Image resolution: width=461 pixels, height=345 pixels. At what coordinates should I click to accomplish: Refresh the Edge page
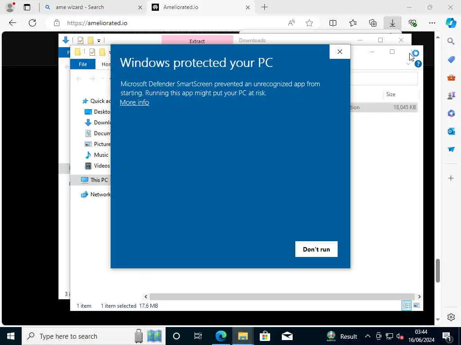tap(32, 23)
